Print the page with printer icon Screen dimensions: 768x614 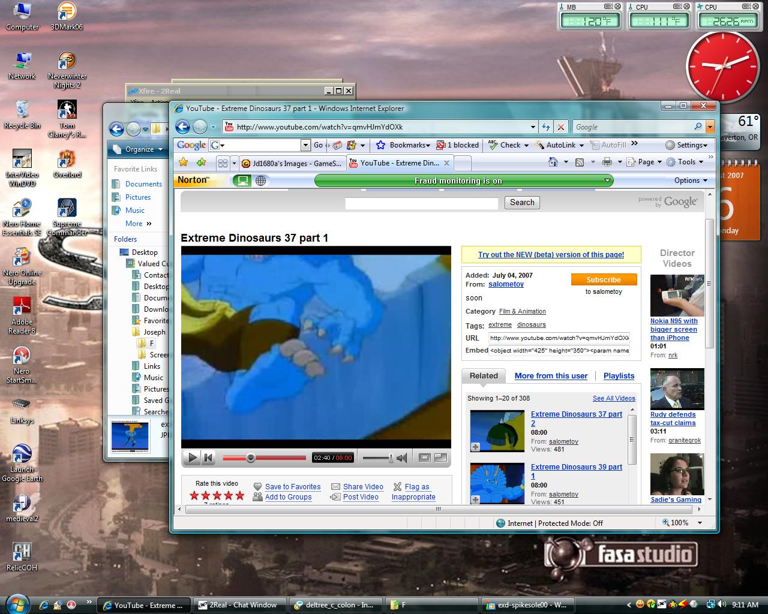[607, 162]
